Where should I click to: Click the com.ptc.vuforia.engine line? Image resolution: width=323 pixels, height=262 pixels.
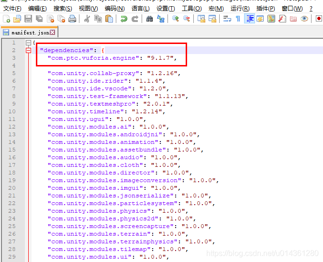(x=112, y=58)
